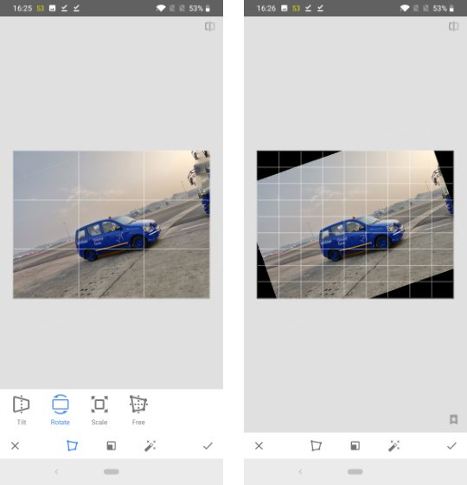
Task: Confirm changes with checkmark in right screen
Action: point(451,446)
